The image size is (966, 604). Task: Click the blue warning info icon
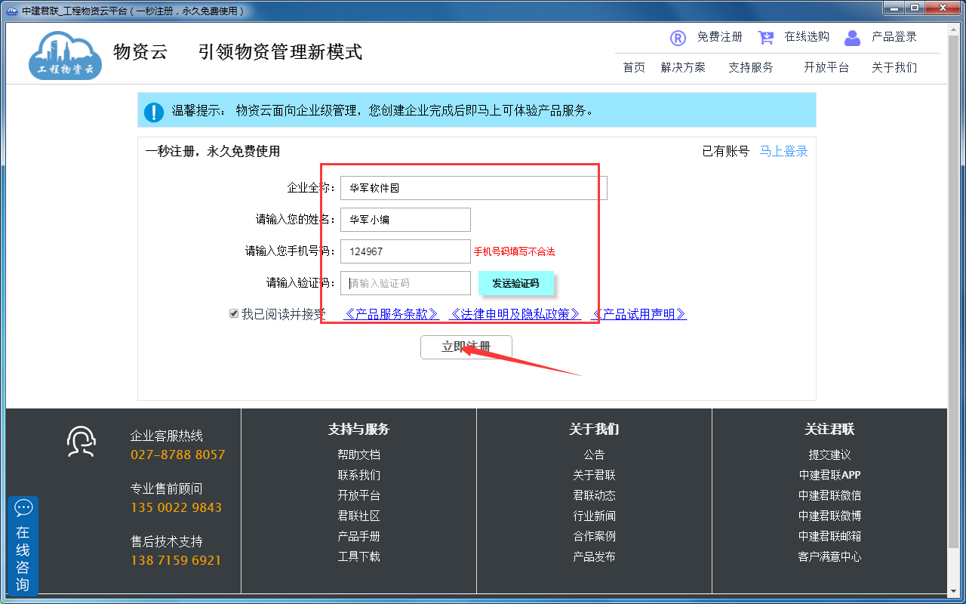coord(154,112)
